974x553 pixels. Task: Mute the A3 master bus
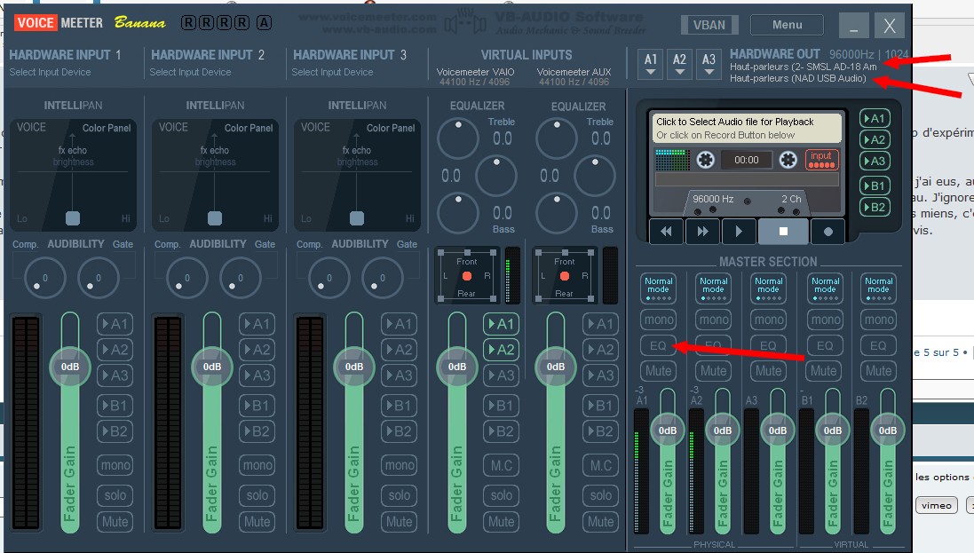coord(768,371)
